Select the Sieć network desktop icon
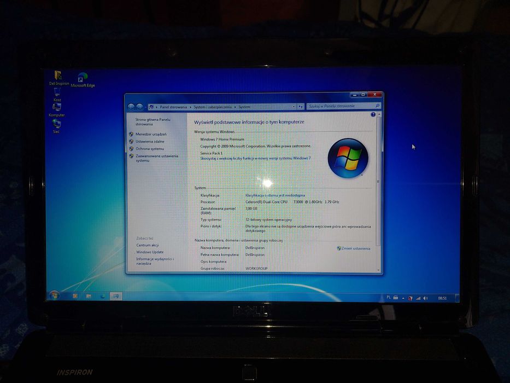This screenshot has height=383, width=510. pos(56,126)
